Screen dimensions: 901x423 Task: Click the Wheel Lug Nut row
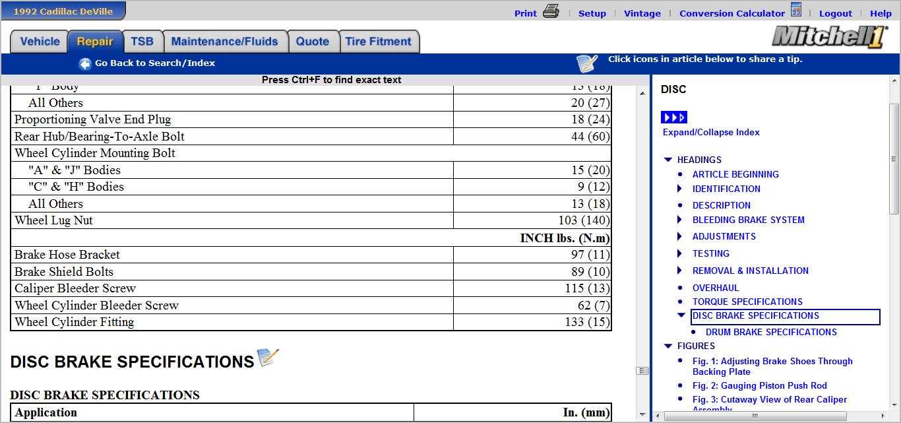click(311, 220)
